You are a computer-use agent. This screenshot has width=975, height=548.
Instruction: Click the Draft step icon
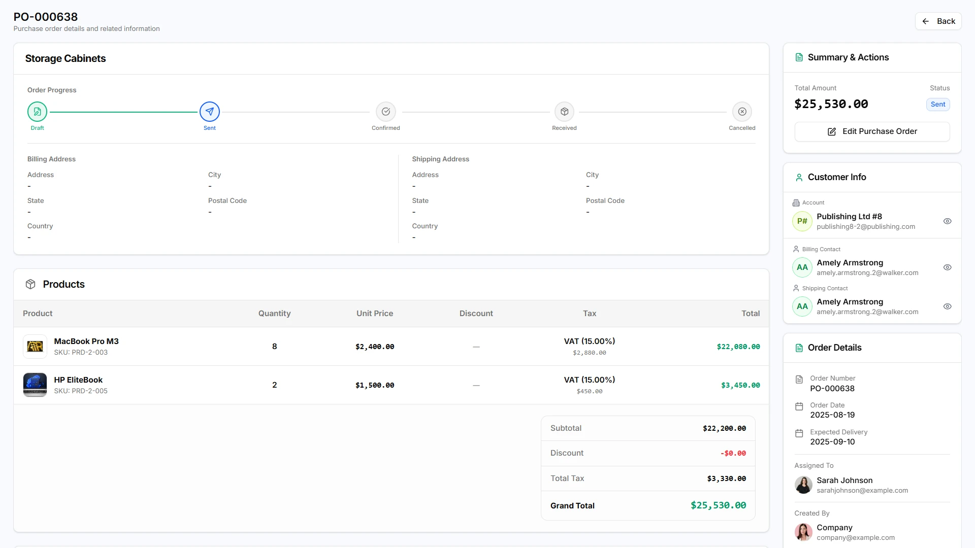(x=37, y=112)
